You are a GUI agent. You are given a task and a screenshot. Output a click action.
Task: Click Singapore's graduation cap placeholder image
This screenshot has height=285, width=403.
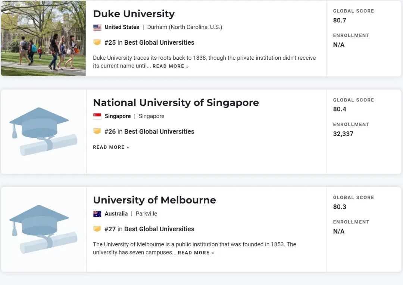point(43,131)
